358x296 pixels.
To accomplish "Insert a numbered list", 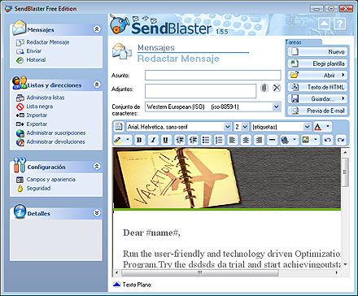I will click(219, 140).
